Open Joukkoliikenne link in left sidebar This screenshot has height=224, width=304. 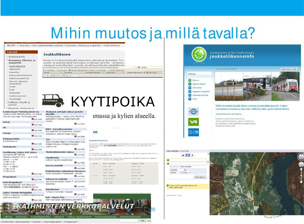(17, 66)
